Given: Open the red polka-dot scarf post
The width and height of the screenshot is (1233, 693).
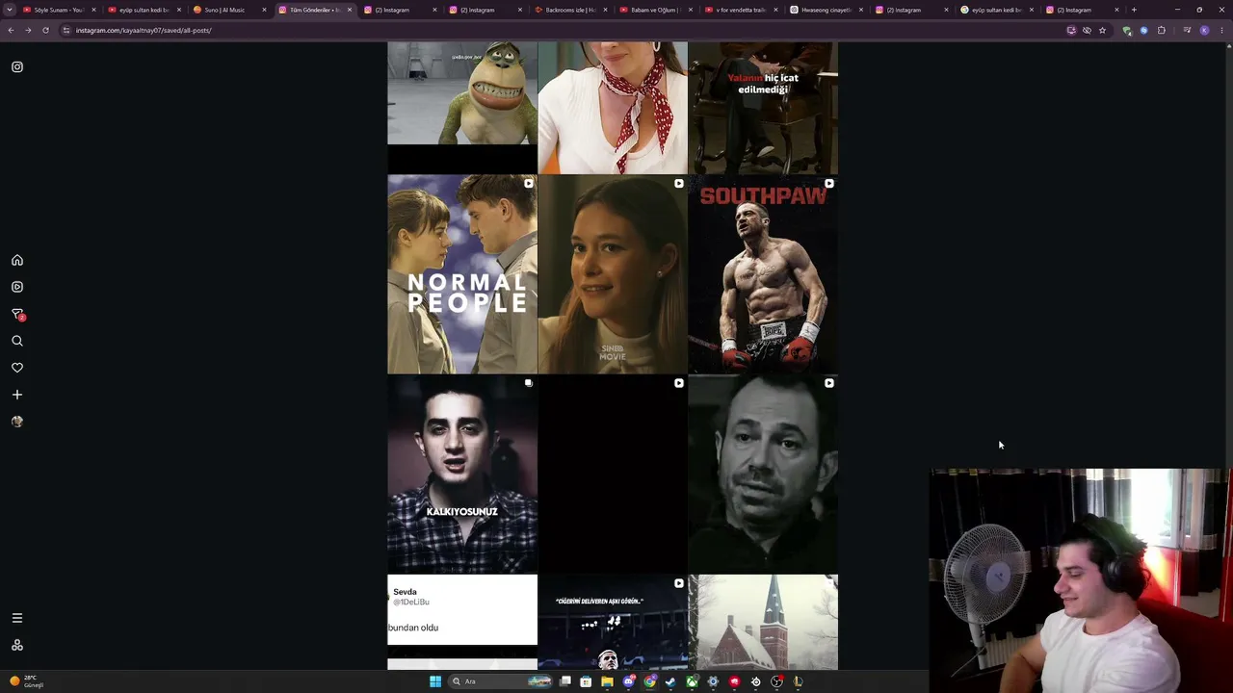Looking at the screenshot, I should point(613,107).
